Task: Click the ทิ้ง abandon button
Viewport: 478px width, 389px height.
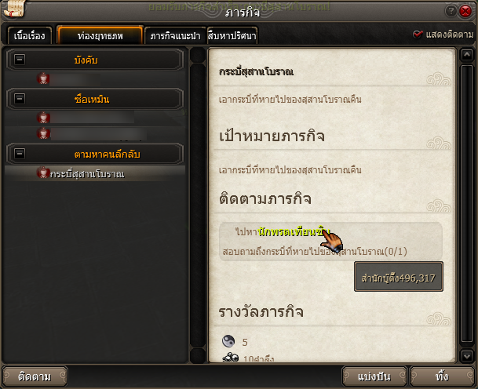Action: click(442, 376)
